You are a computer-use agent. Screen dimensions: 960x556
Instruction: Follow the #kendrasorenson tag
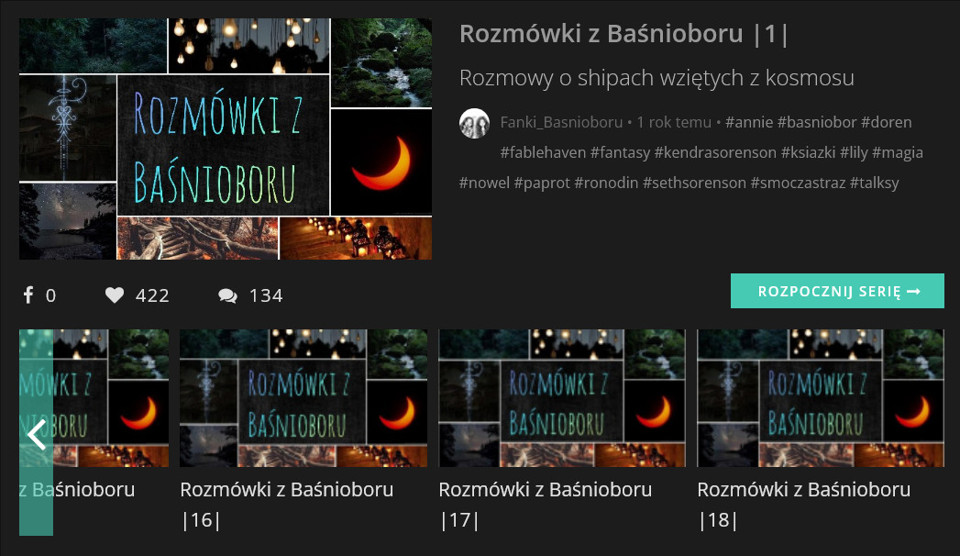tap(715, 152)
